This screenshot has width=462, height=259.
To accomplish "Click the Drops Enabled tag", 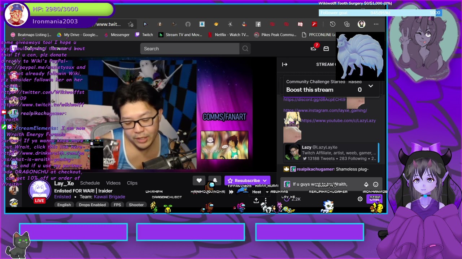I will (x=92, y=205).
